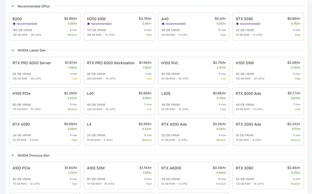The width and height of the screenshot is (312, 194).
Task: Select the B200 GPU card
Action: tap(45, 27)
